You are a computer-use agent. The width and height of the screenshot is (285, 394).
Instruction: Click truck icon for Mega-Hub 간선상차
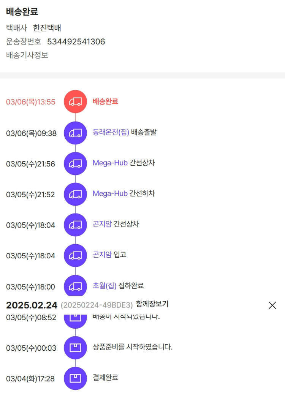(75, 163)
